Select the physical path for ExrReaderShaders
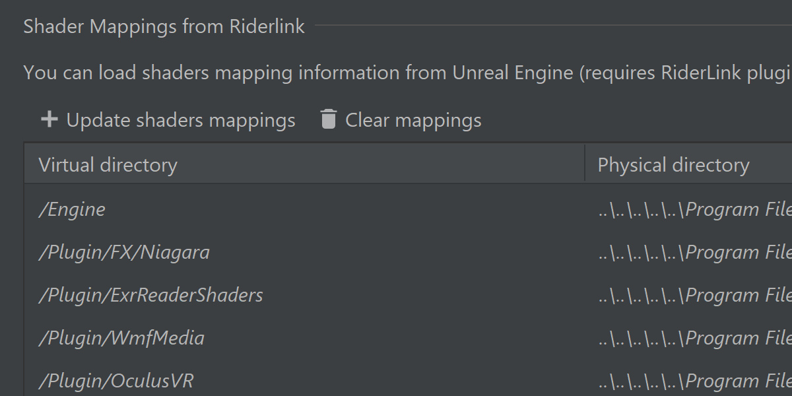Screen dimensions: 792x396 (694, 295)
